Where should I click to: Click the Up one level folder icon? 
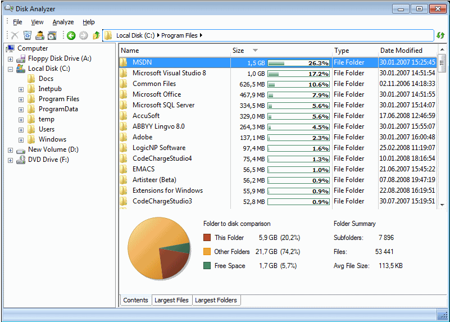[x=96, y=35]
